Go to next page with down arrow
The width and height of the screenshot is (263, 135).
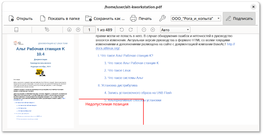[69, 30]
